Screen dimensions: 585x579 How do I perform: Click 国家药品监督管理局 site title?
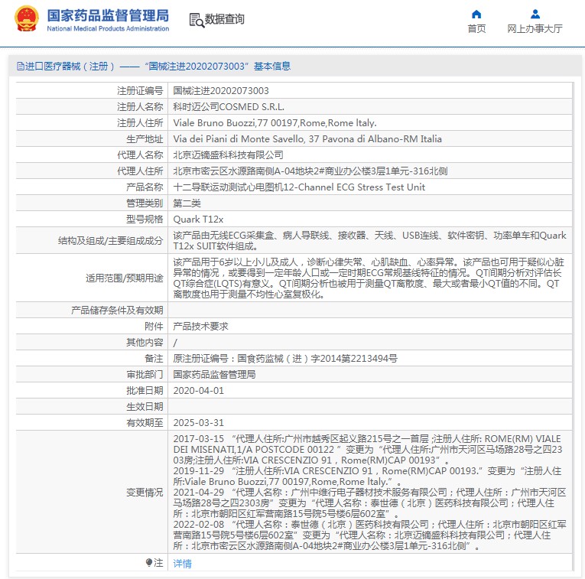(108, 15)
